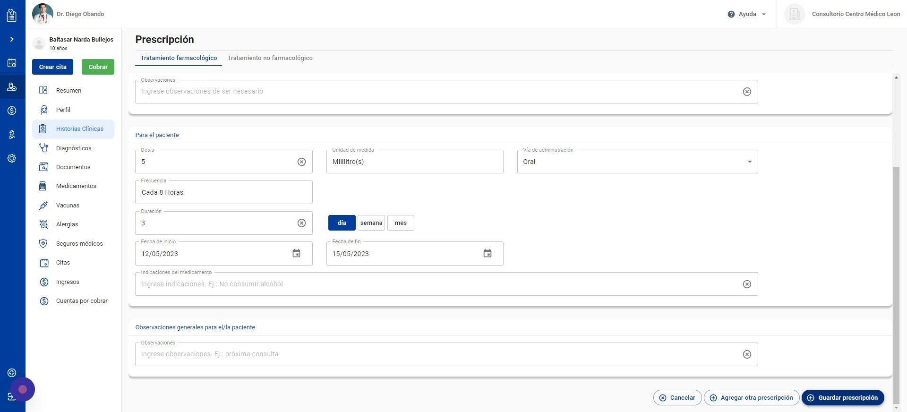Open the Unidad de medida combo box
Viewport: 907px width, 412px height.
415,162
